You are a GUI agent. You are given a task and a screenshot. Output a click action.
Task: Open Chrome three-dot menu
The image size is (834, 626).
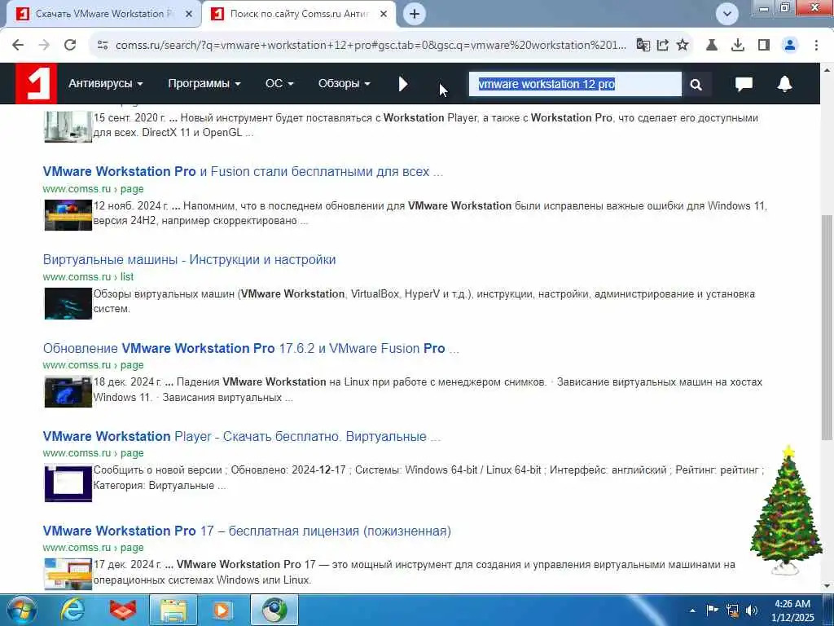coord(816,46)
